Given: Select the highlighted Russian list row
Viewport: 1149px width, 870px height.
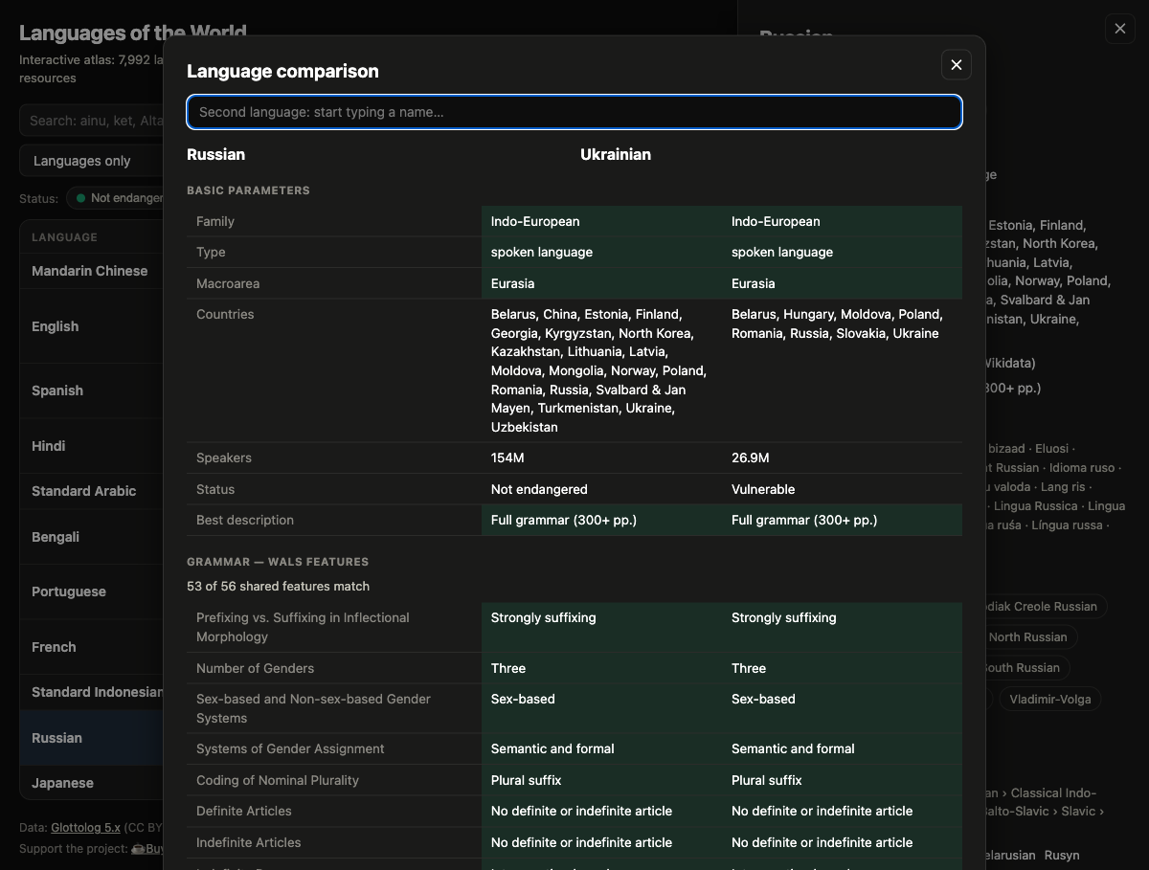Looking at the screenshot, I should point(92,738).
